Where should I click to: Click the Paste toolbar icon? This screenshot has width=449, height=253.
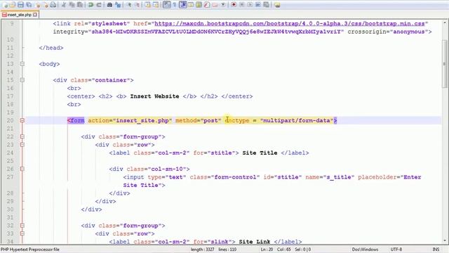coord(80,5)
